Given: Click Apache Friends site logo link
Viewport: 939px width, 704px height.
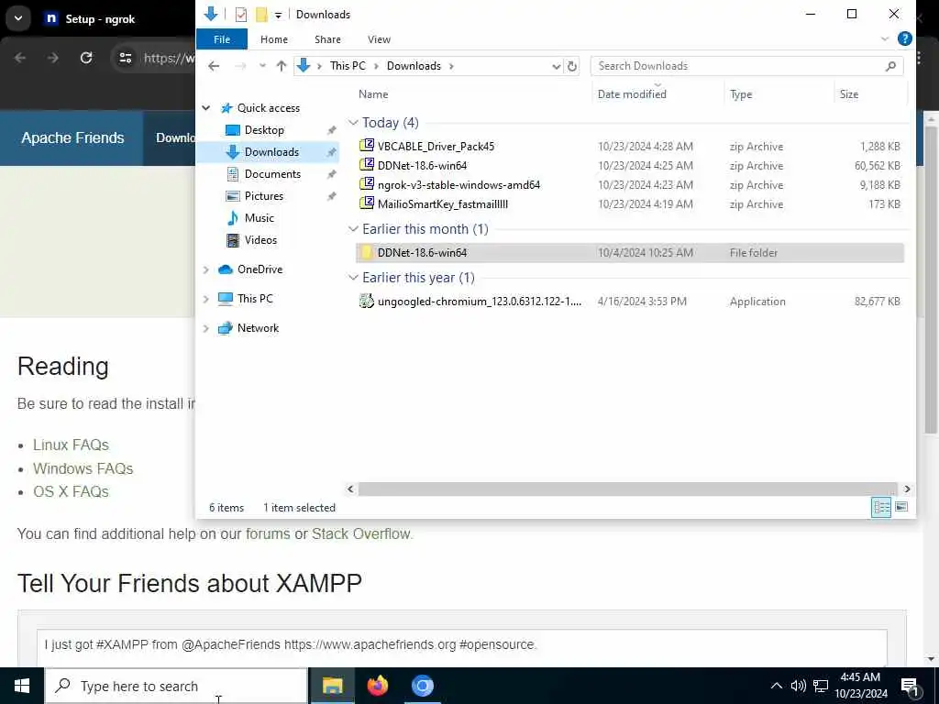Looking at the screenshot, I should [72, 137].
